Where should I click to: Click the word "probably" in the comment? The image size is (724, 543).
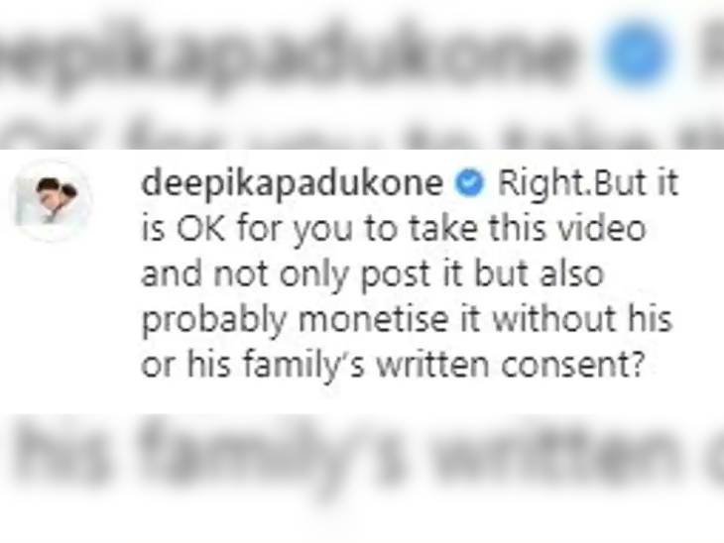[x=214, y=320]
